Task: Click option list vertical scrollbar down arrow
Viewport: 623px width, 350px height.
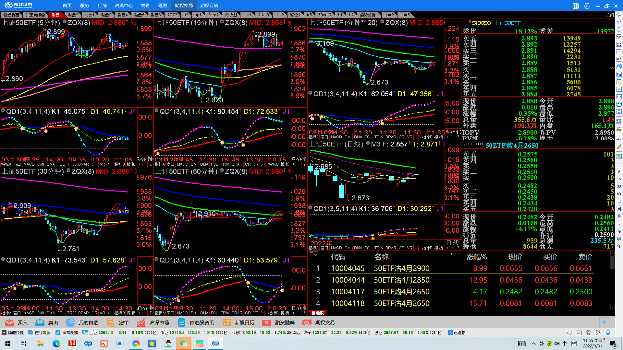Action: click(612, 307)
